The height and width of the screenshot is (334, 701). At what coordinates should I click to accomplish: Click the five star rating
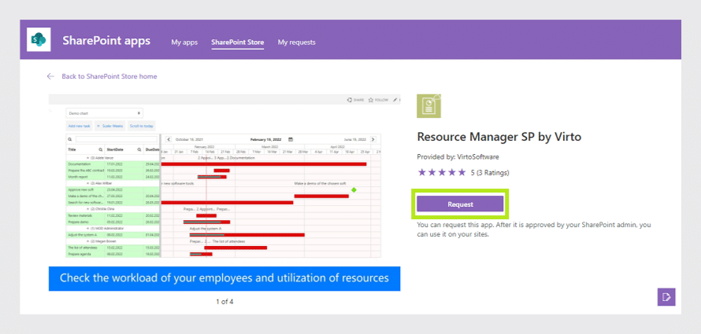pos(442,173)
